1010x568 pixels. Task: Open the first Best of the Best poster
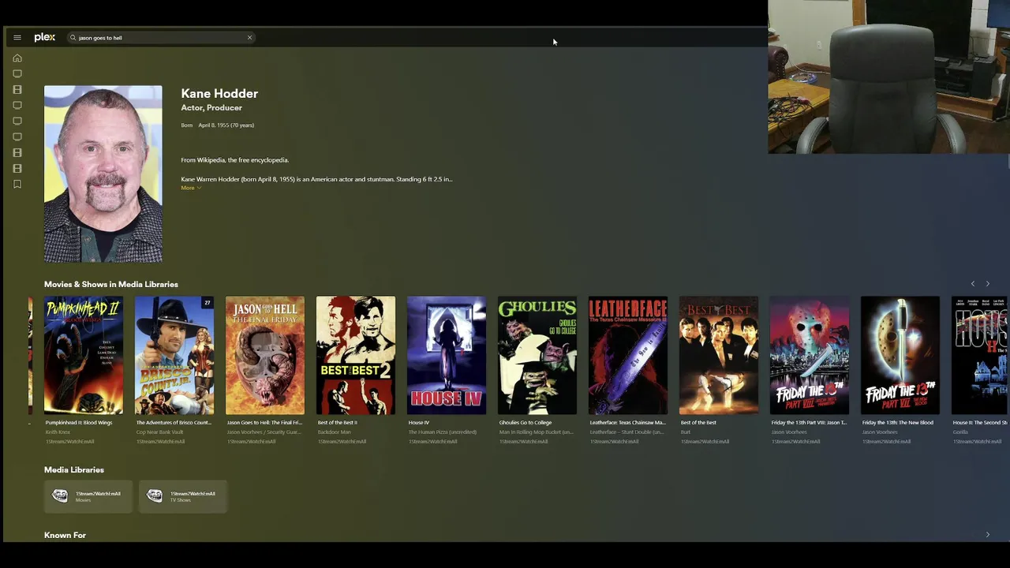719,355
